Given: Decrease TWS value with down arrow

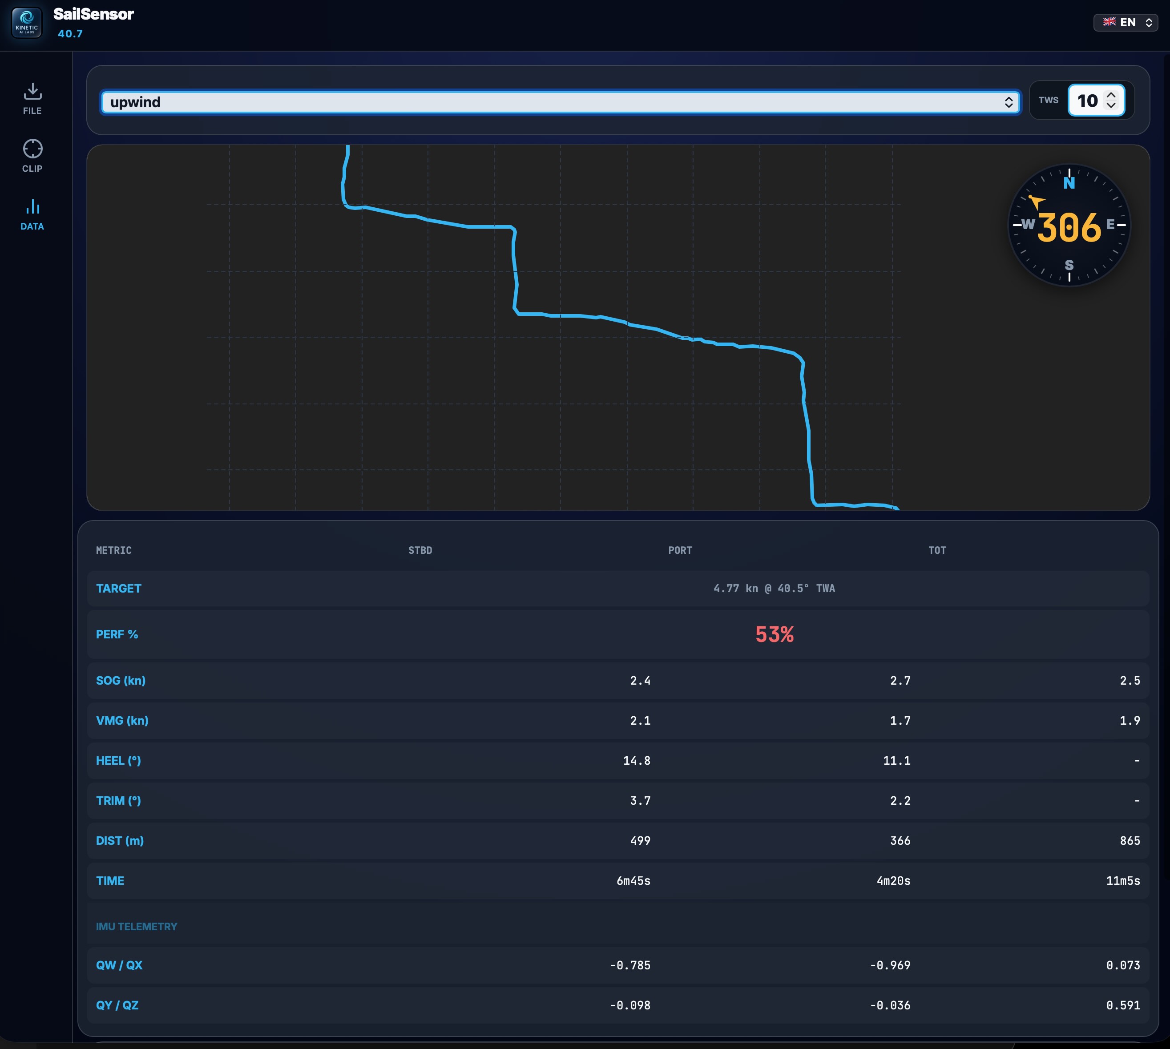Looking at the screenshot, I should (1111, 105).
